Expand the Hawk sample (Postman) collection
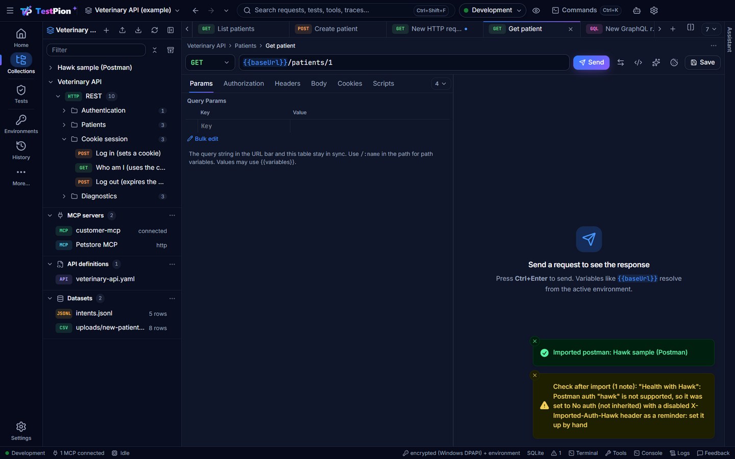The image size is (735, 459). click(51, 67)
